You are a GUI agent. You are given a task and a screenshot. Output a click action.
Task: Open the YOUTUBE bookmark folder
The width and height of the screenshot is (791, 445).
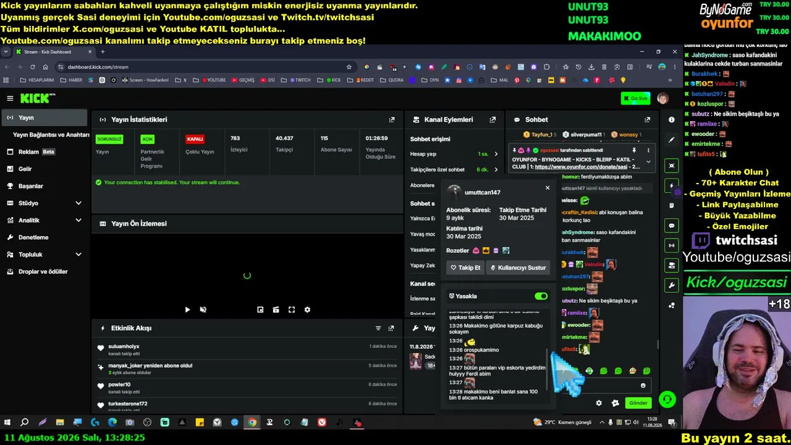209,80
